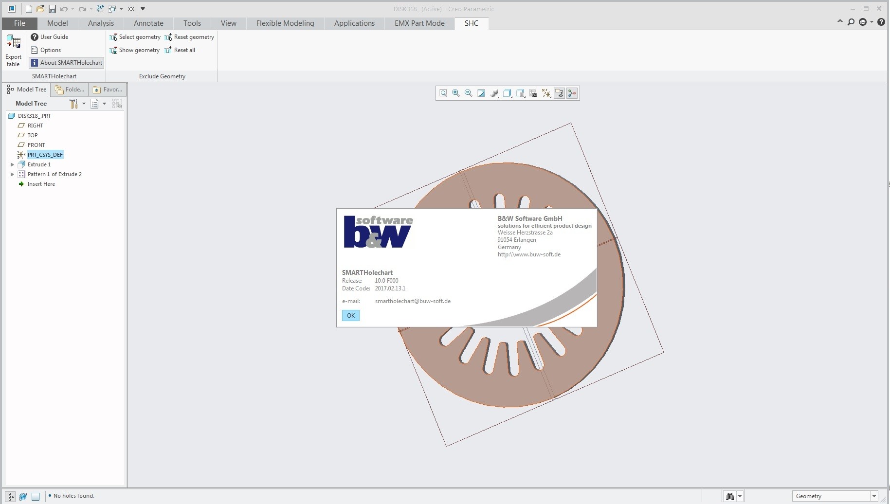Select the Insert Here marker
Image resolution: width=890 pixels, height=504 pixels.
tap(36, 184)
